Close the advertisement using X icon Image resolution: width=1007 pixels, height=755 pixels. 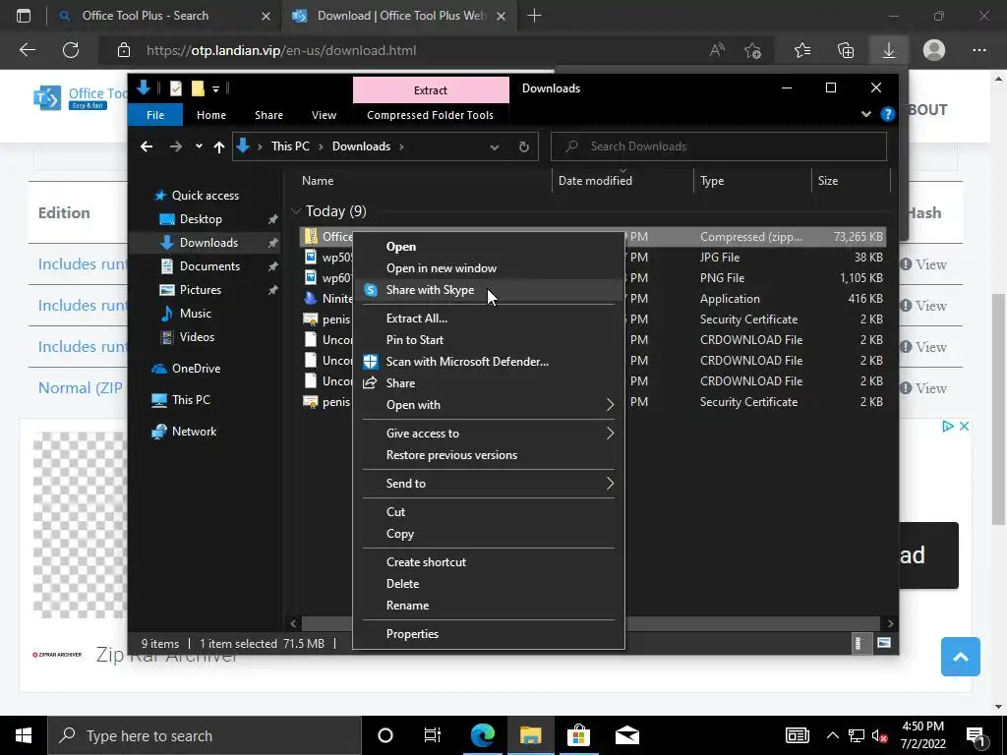click(x=964, y=427)
